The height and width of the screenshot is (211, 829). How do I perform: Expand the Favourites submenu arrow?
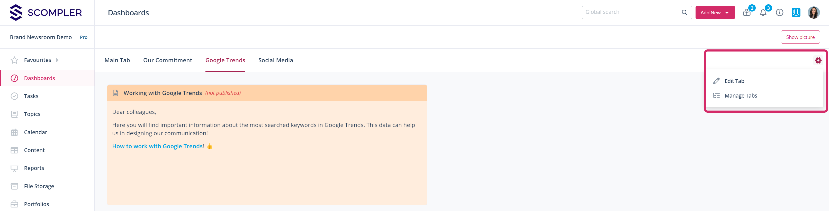57,60
